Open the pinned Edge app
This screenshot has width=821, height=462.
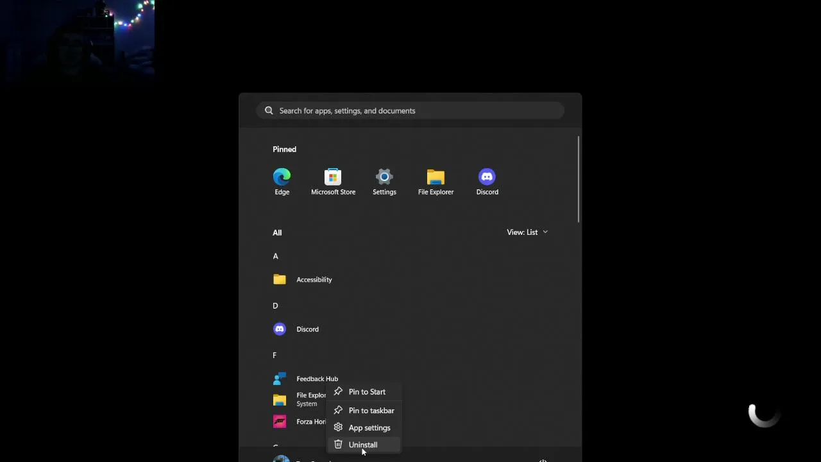click(x=282, y=182)
